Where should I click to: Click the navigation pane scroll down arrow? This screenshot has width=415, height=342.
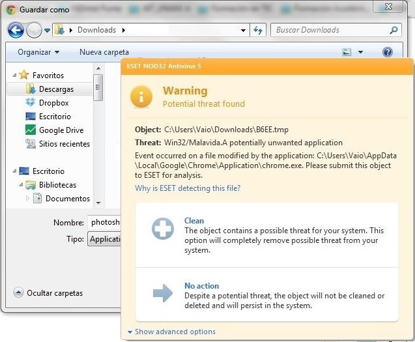click(x=98, y=203)
